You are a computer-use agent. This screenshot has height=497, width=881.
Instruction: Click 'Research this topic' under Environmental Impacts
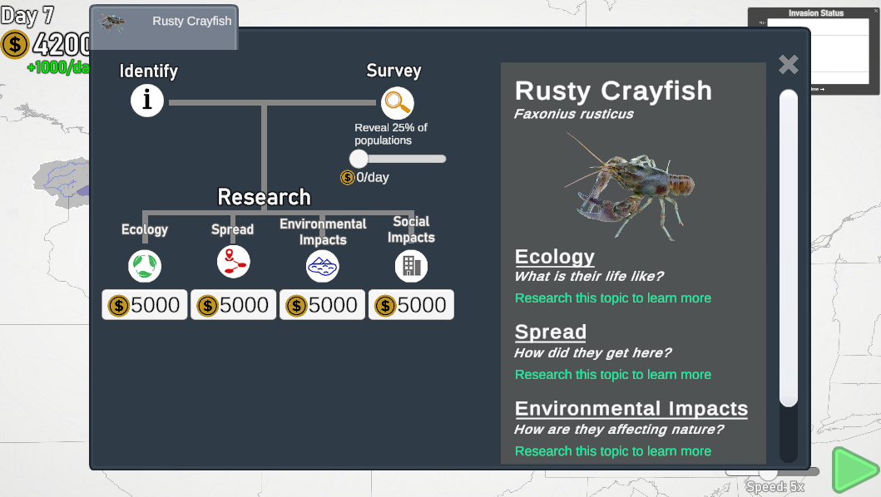613,451
